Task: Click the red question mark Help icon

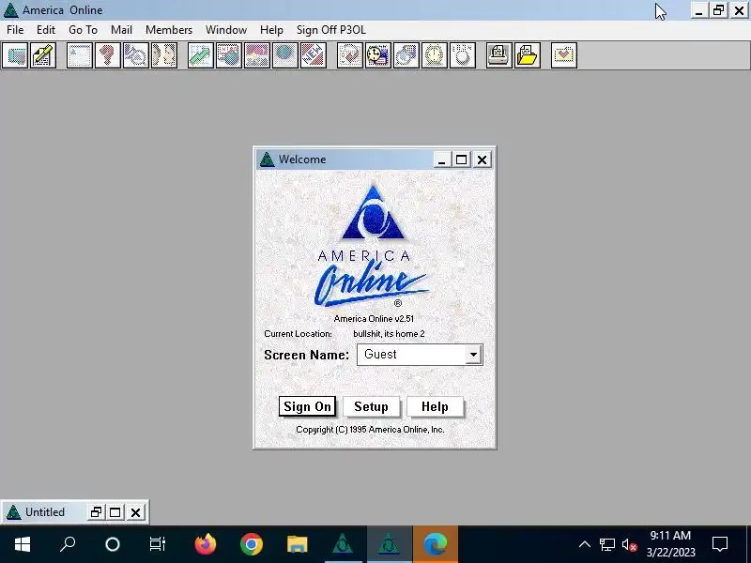Action: 108,55
